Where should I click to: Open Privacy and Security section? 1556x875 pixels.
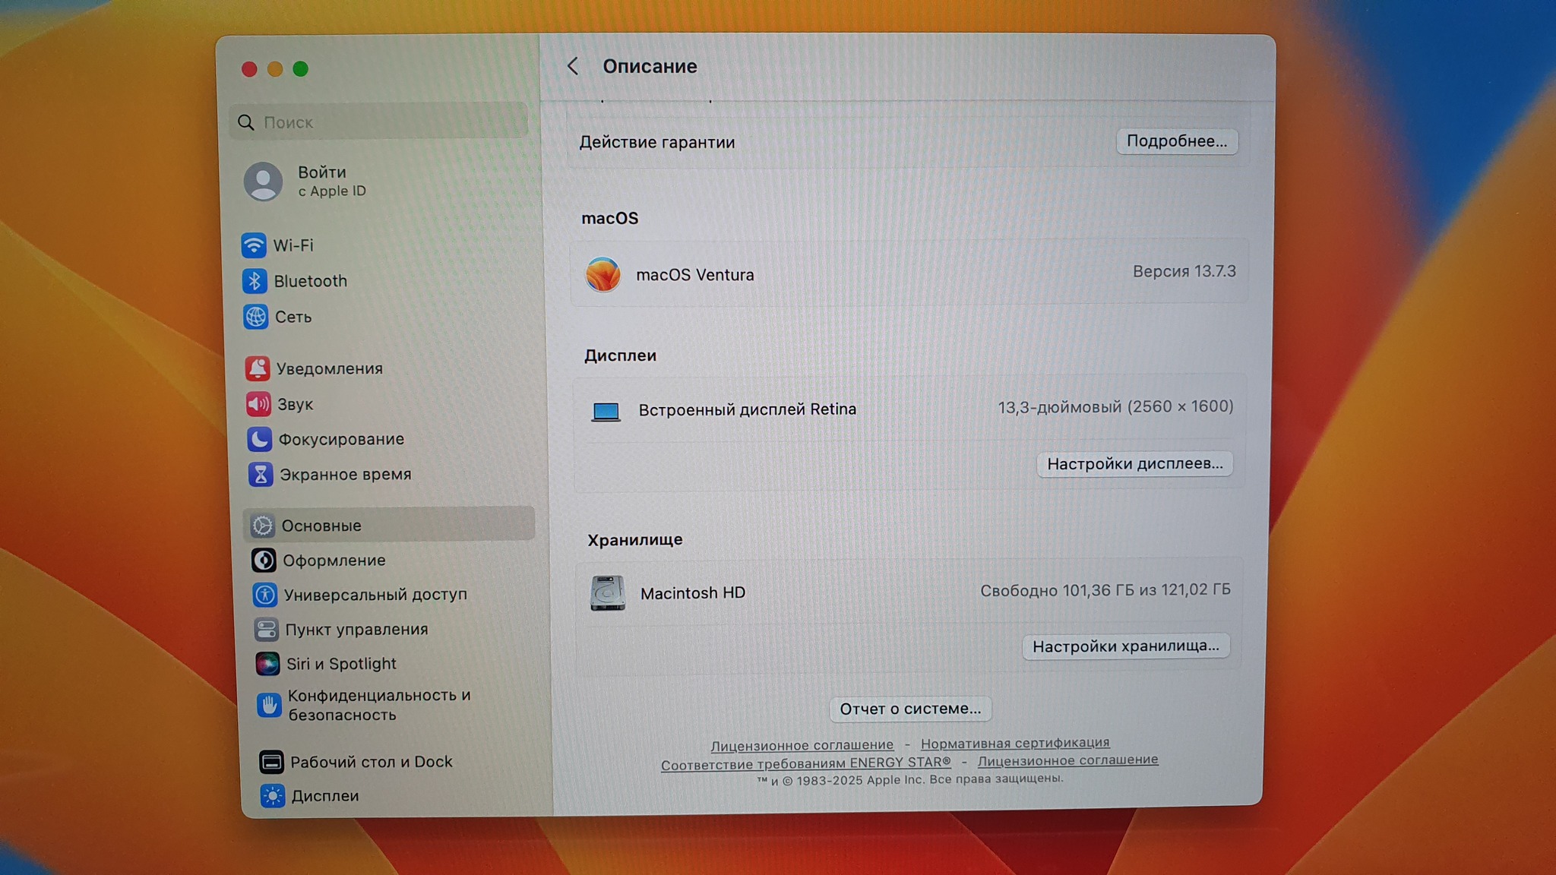[378, 705]
